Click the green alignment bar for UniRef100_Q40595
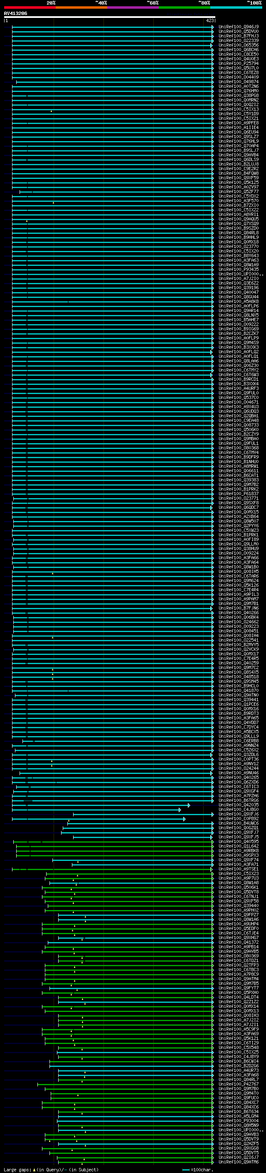The height and width of the screenshot is (1173, 266). pyautogui.click(x=114, y=841)
